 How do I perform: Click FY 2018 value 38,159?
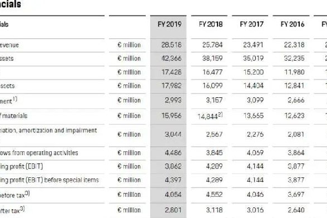(212, 58)
